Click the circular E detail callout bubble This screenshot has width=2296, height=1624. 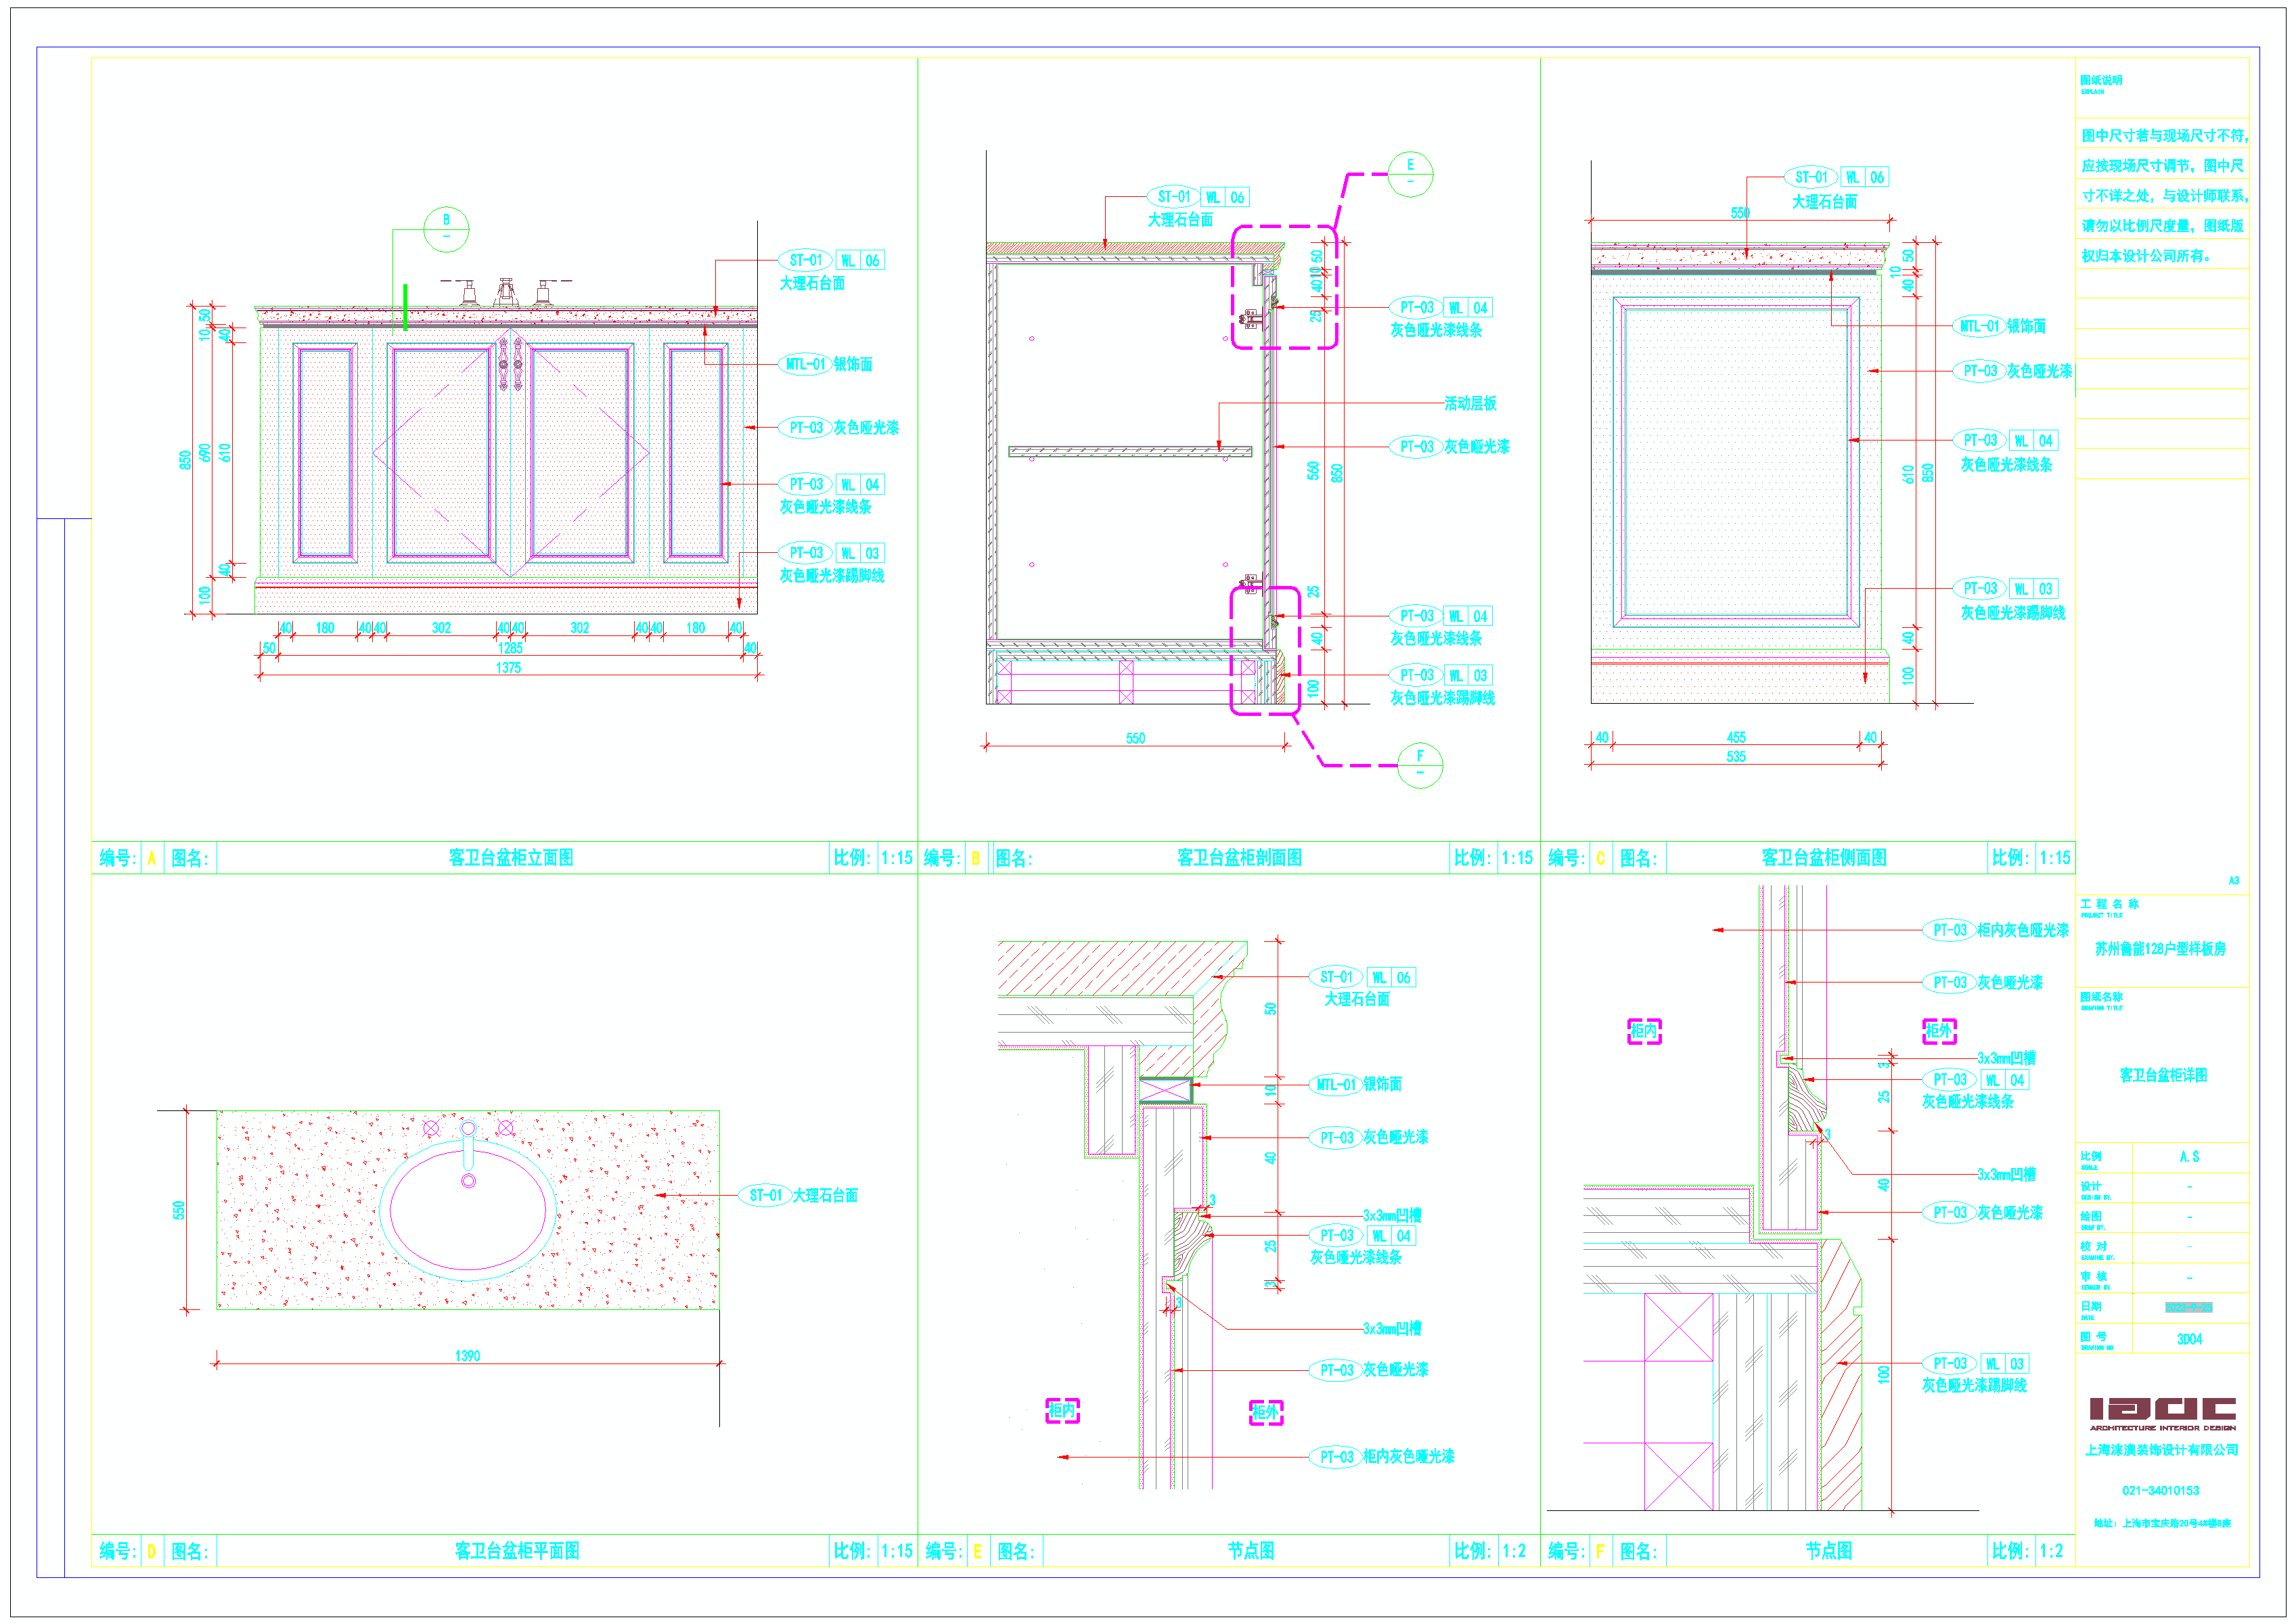[x=1410, y=174]
